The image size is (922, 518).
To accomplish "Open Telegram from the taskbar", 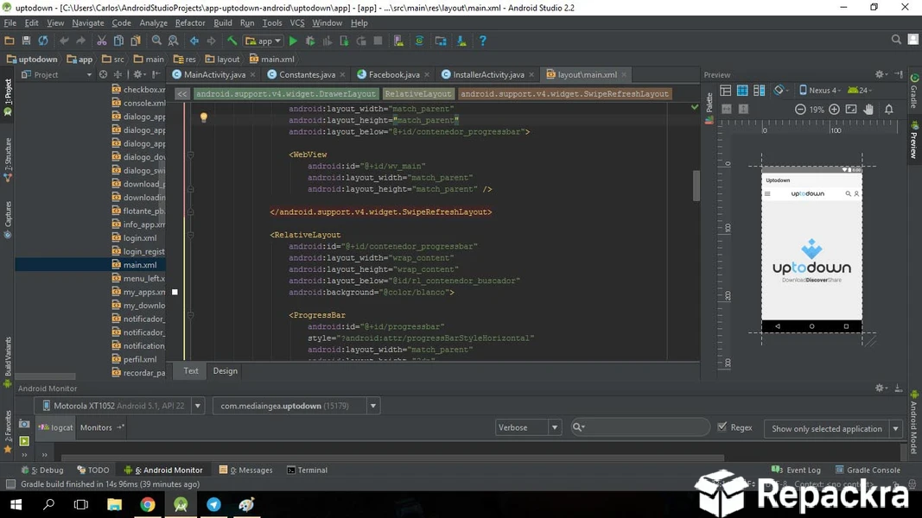I will coord(213,504).
